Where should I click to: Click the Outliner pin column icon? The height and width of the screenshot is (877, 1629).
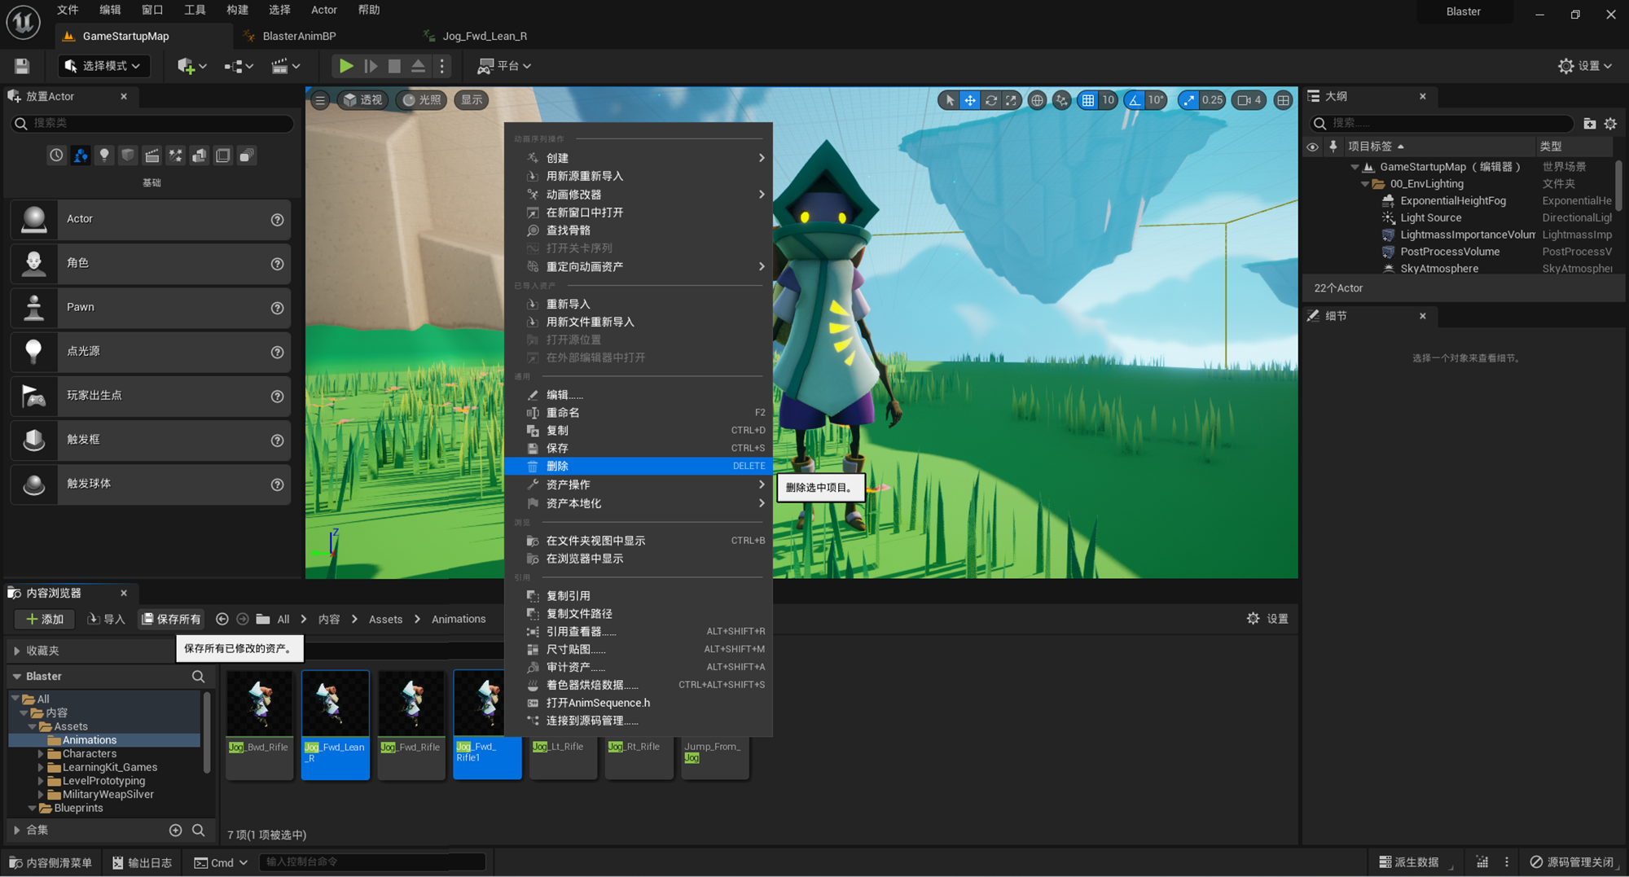click(x=1333, y=147)
